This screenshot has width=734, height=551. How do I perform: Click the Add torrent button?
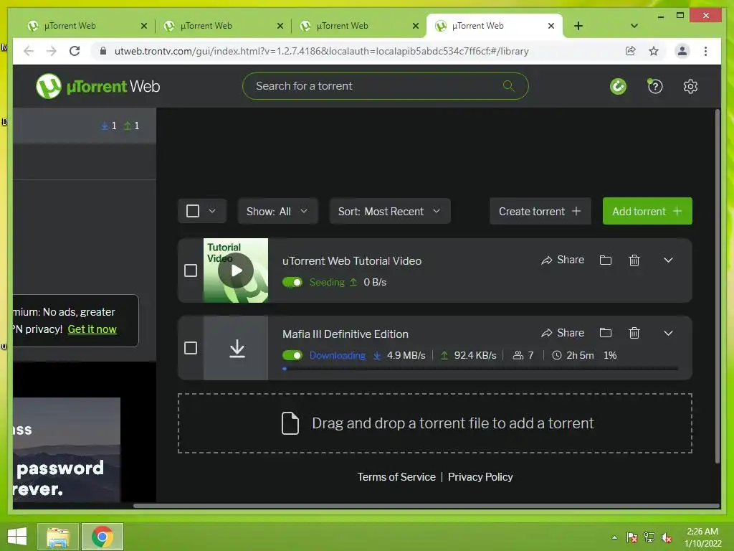pyautogui.click(x=647, y=212)
